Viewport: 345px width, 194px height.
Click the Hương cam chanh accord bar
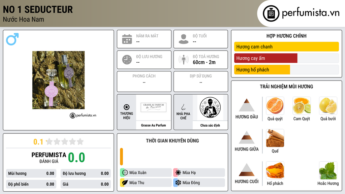pos(286,46)
